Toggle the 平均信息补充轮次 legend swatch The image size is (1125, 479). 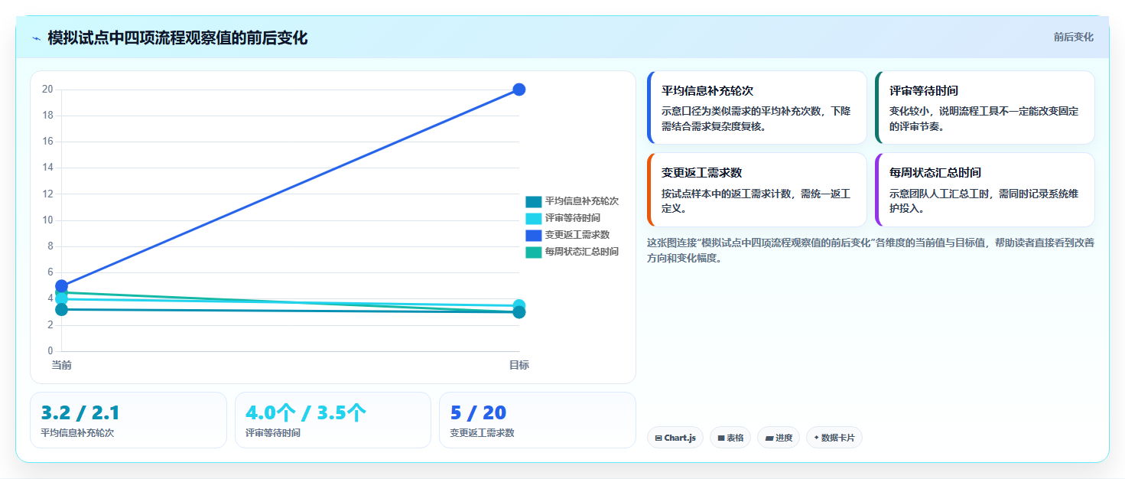click(533, 201)
